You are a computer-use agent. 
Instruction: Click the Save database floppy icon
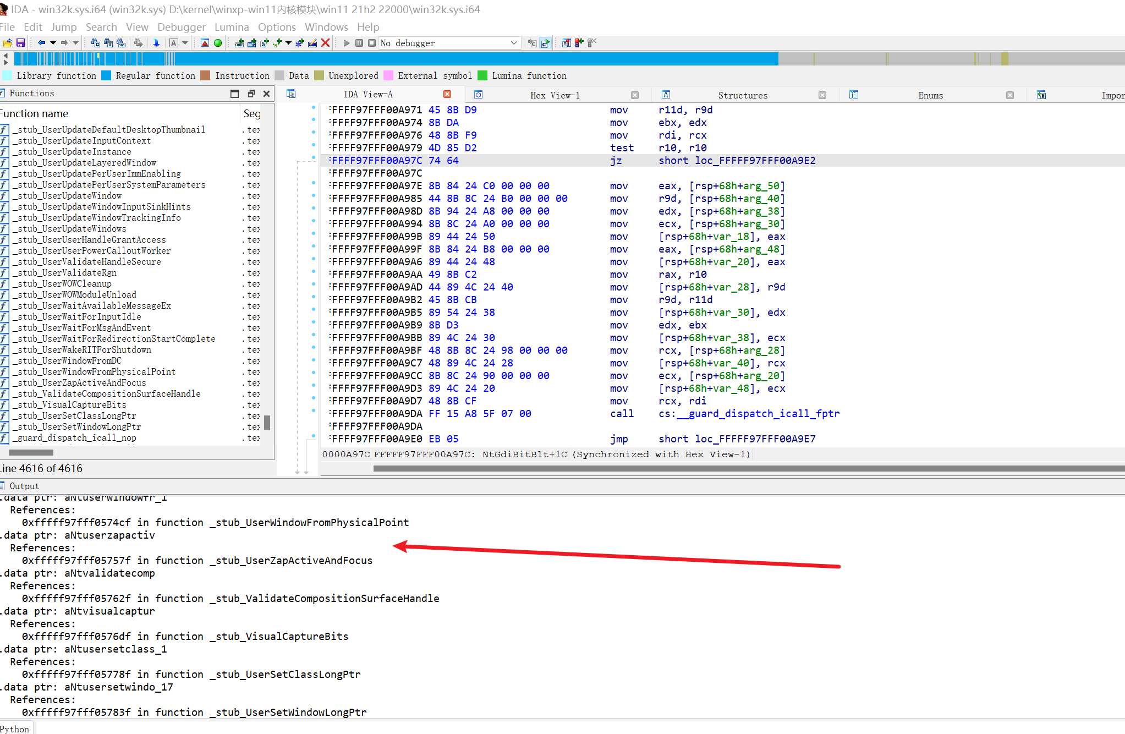coord(21,43)
